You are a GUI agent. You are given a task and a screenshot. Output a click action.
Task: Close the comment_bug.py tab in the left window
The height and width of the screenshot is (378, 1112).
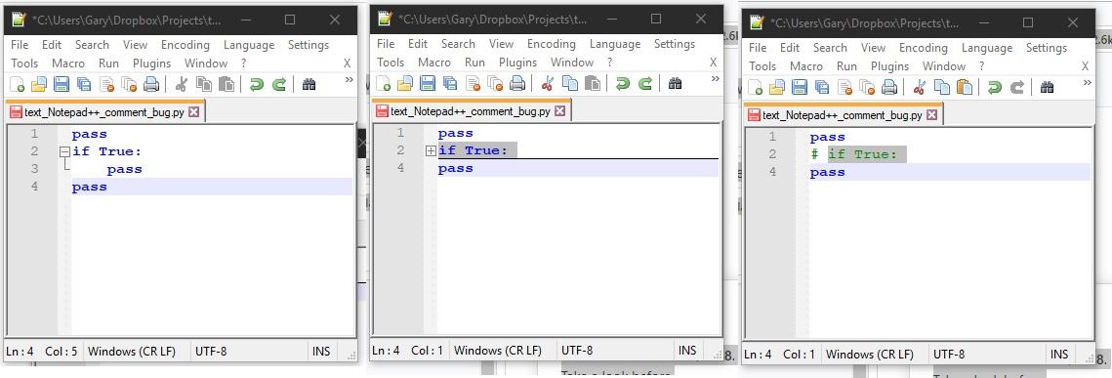193,111
